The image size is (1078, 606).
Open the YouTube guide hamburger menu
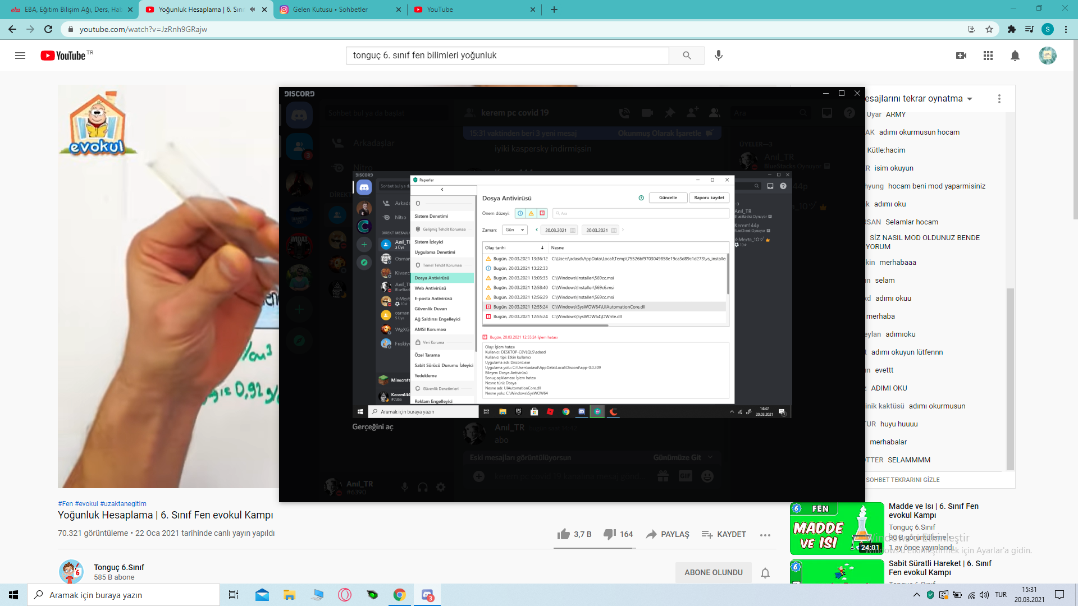[x=20, y=56]
